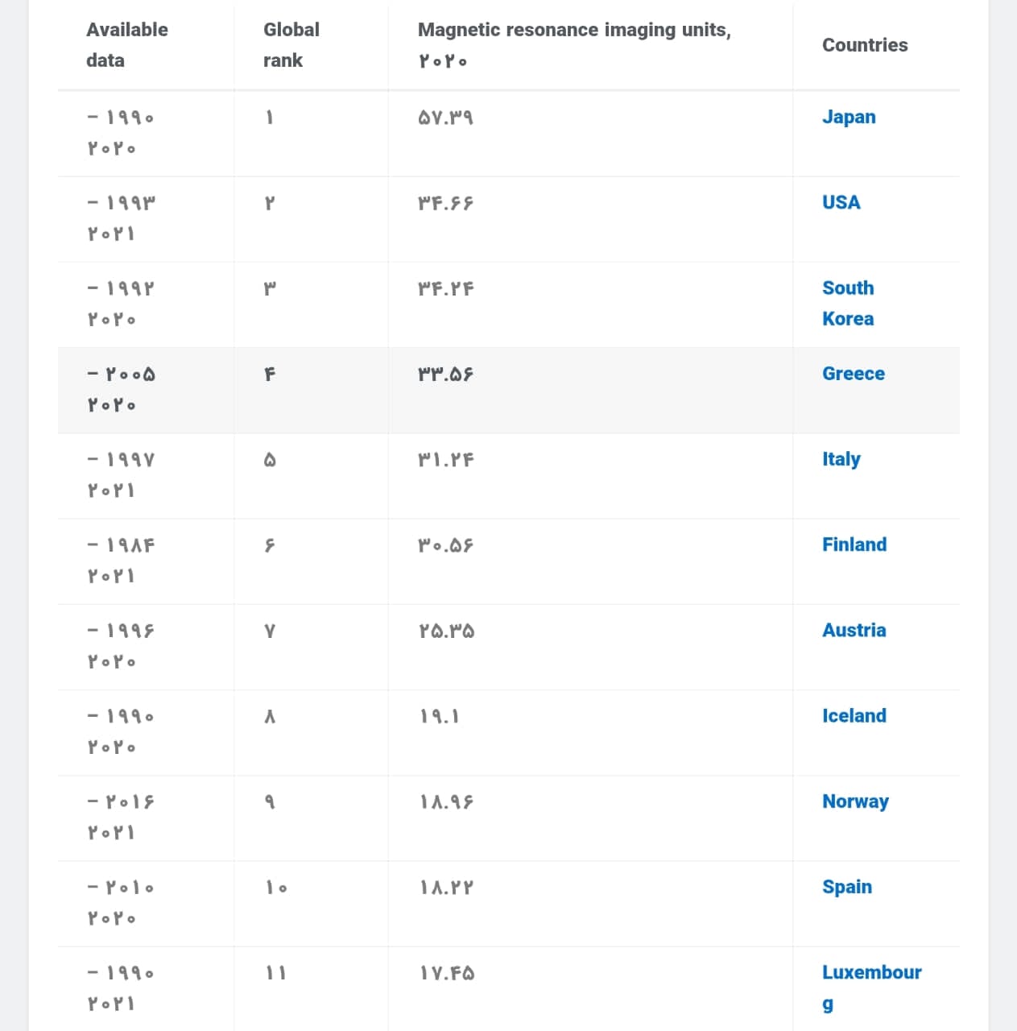
Task: Open the Spain country link
Action: coord(847,887)
